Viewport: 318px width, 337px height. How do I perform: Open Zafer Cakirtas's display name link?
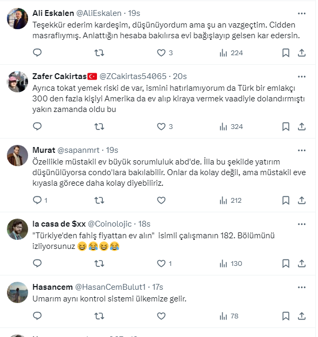(x=59, y=76)
